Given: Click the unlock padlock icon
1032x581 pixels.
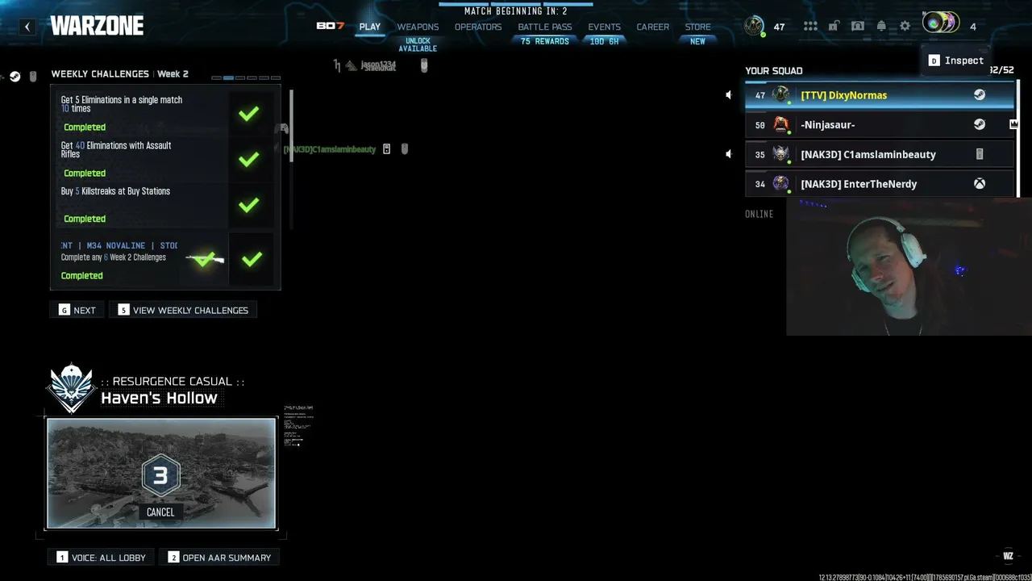Looking at the screenshot, I should 834,27.
